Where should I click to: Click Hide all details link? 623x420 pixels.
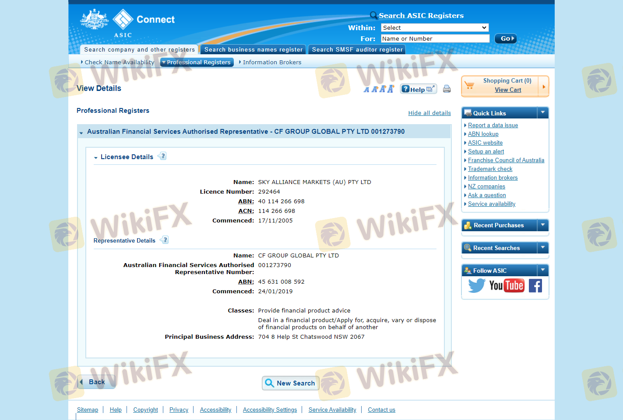(429, 113)
